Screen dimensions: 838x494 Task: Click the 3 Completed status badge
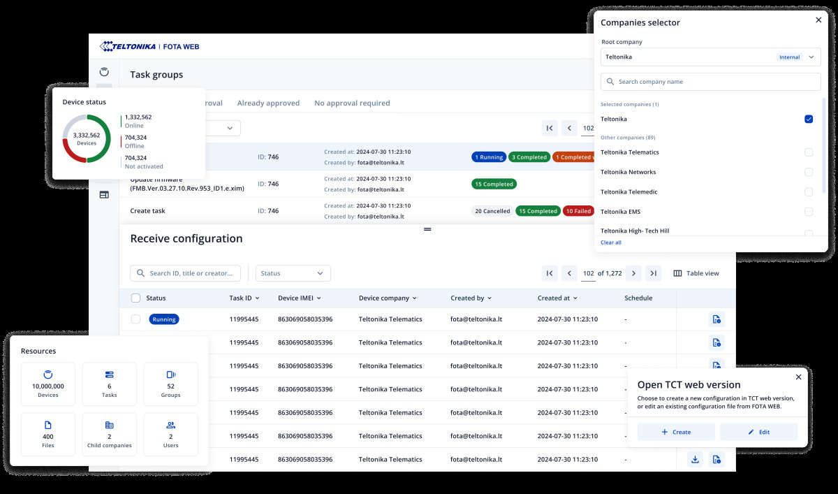point(529,157)
